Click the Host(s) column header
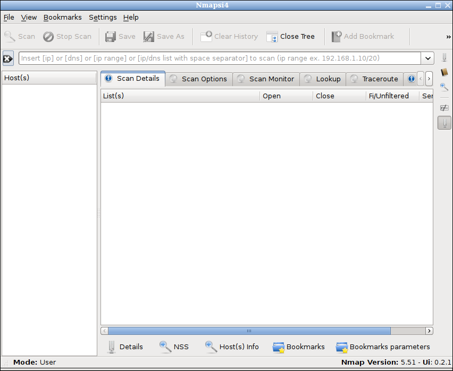453x371 pixels. pos(49,78)
